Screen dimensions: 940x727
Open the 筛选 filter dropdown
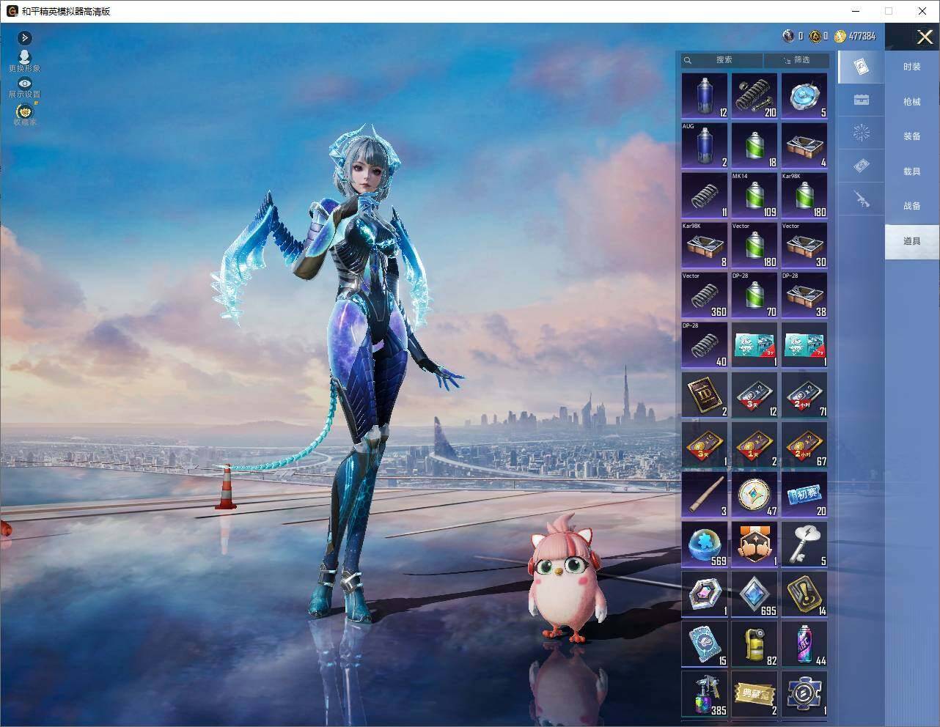[796, 60]
